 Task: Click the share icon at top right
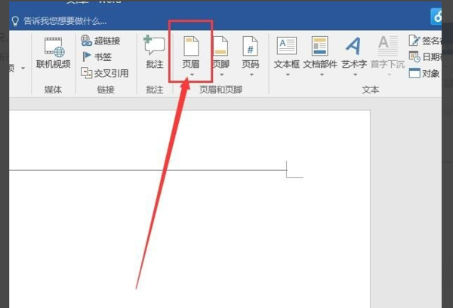click(436, 17)
